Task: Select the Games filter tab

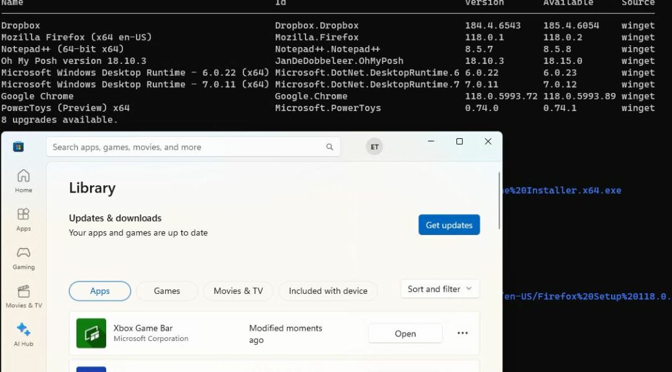Action: click(x=167, y=291)
